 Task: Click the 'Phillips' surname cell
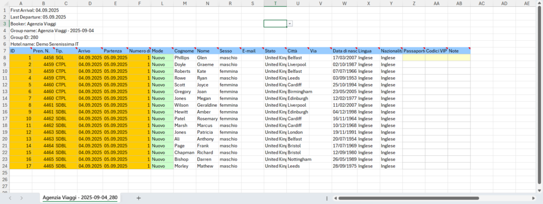(x=185, y=58)
